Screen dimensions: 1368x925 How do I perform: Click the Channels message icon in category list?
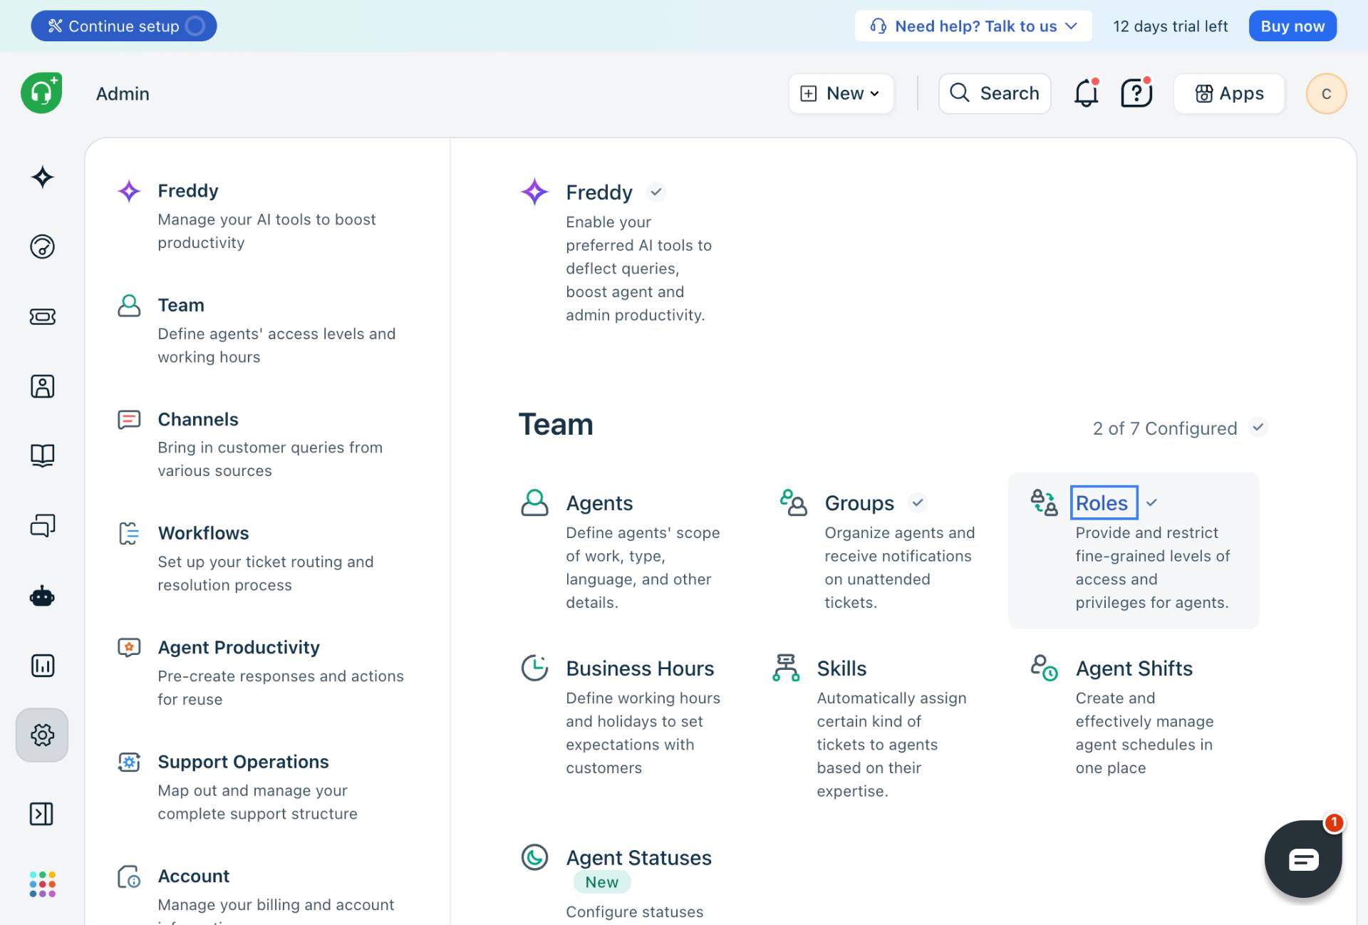tap(129, 419)
